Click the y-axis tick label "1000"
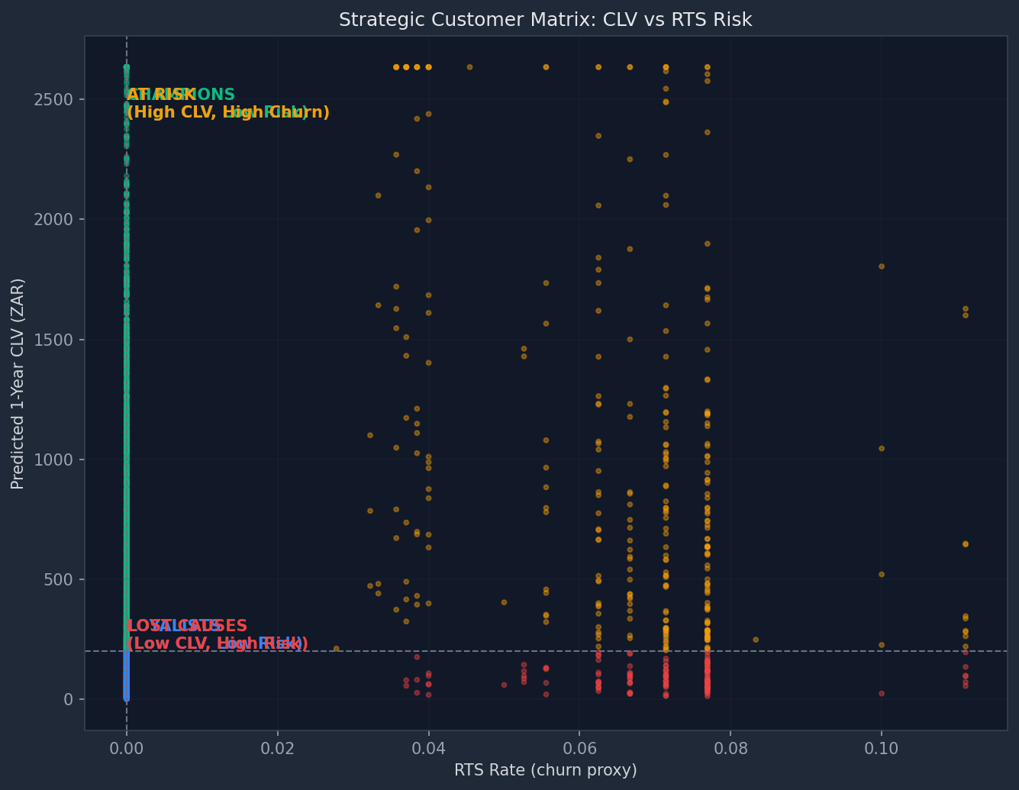This screenshot has width=1019, height=790. click(54, 459)
